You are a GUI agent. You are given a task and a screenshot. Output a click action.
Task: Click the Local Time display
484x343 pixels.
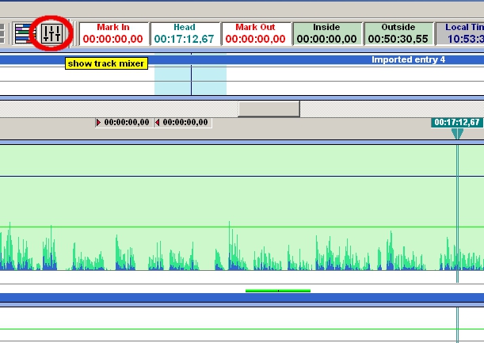tap(460, 33)
